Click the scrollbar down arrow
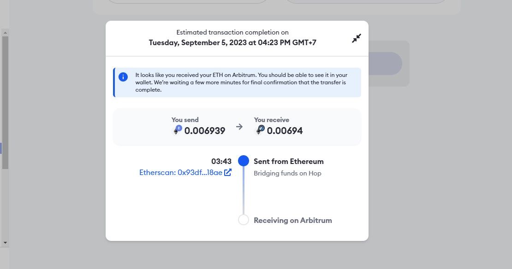This screenshot has height=269, width=512. click(5, 243)
